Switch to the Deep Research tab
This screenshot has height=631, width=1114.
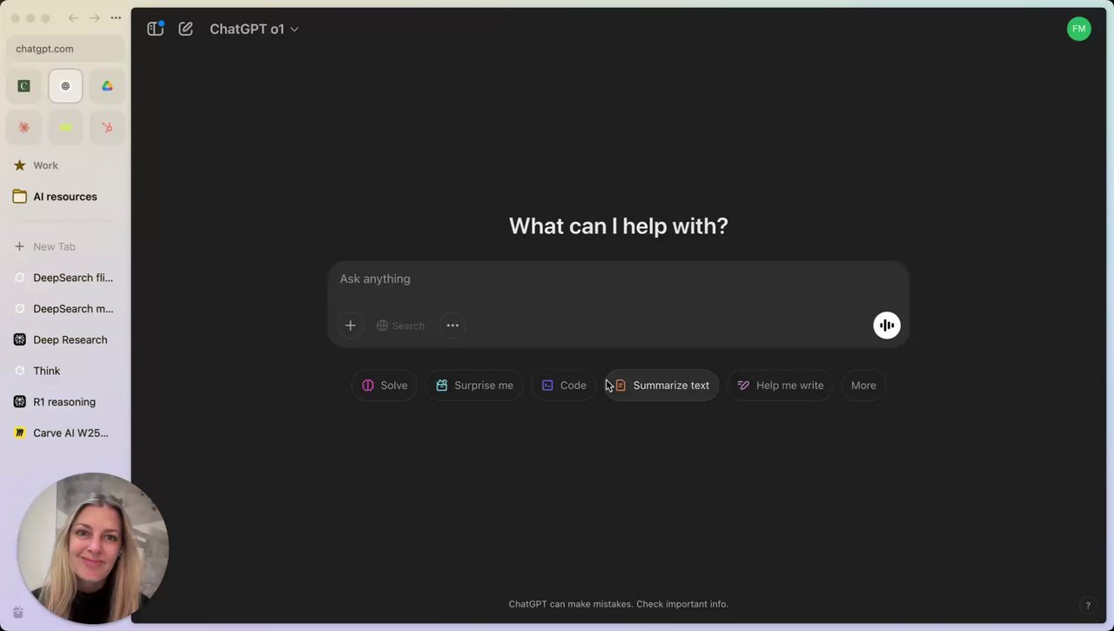65,340
